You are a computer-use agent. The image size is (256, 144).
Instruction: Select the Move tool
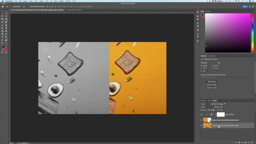click(x=2, y=13)
